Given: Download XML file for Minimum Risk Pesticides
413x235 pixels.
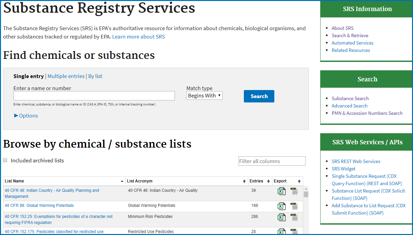Looking at the screenshot, I should click(x=294, y=217).
